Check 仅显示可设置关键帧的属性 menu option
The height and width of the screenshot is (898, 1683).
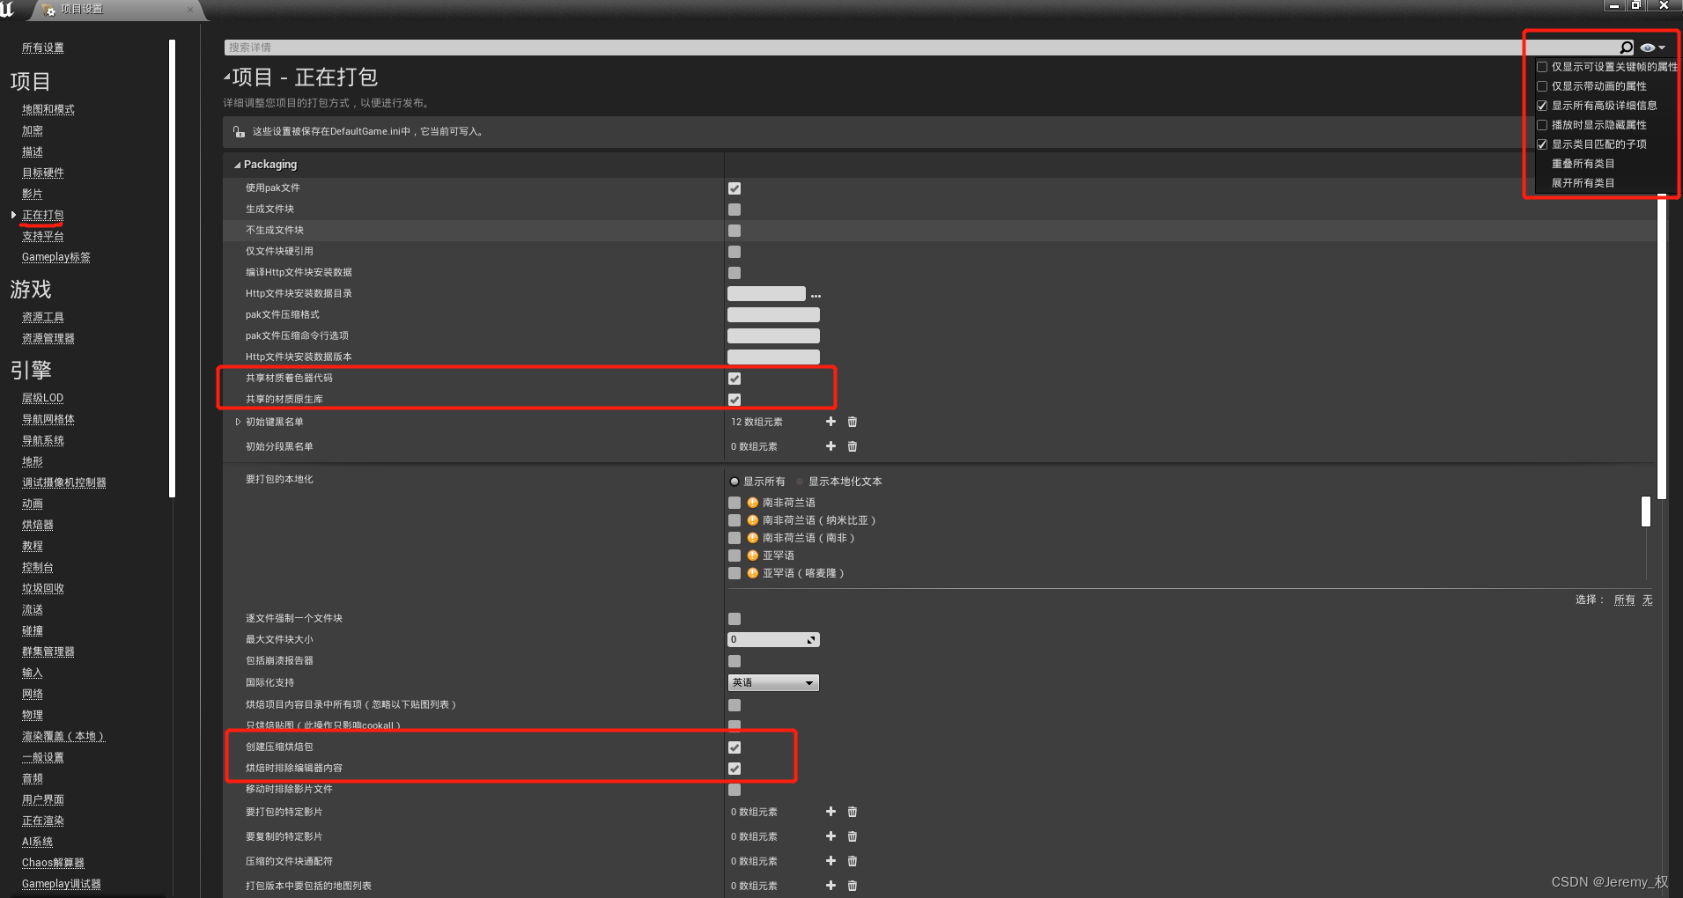coord(1542,67)
